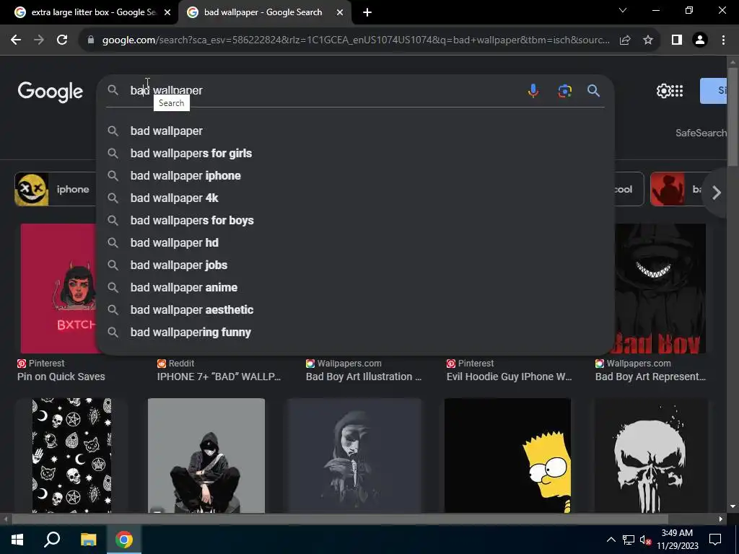
Task: Select the iphone filter chip
Action: [56, 190]
